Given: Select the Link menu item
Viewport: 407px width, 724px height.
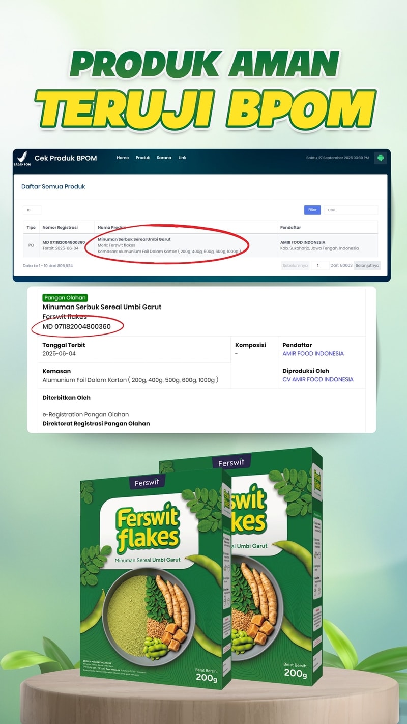Looking at the screenshot, I should (182, 158).
